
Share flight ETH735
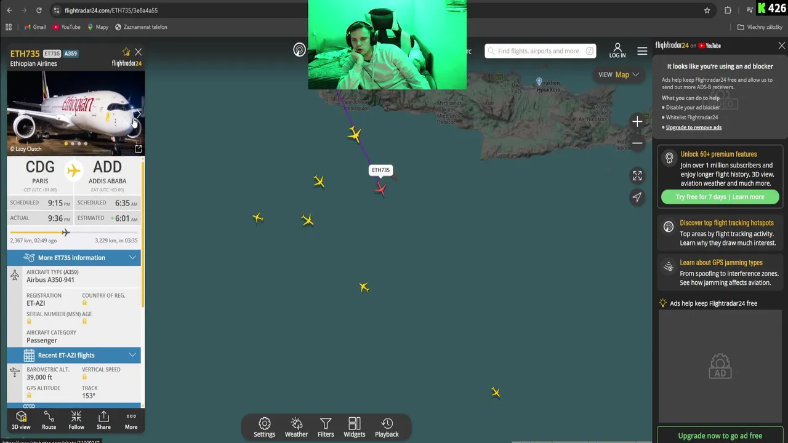coord(103,421)
